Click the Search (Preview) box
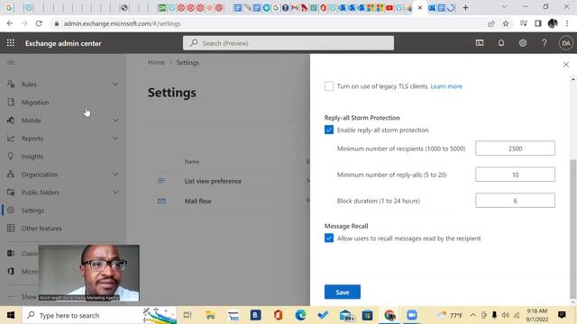Screen dimensions: 577x324 (288, 43)
